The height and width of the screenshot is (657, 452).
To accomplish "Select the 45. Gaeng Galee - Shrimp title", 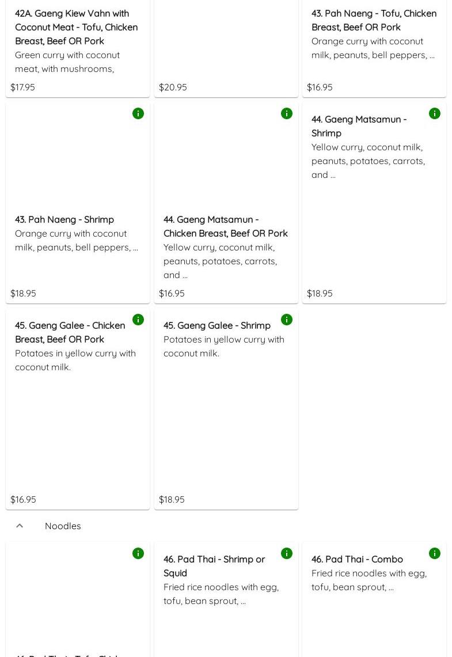I will pos(216,325).
